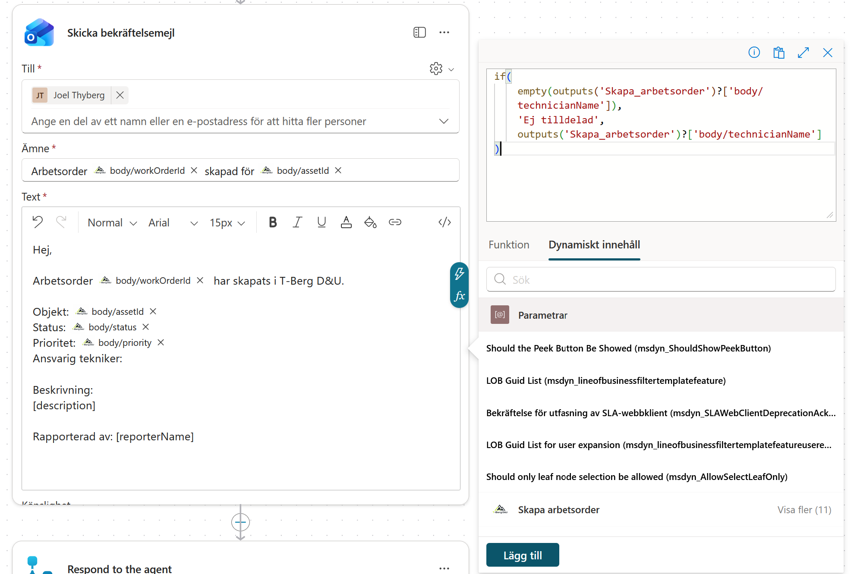The height and width of the screenshot is (574, 851).
Task: Select the Dynamiskt innehåll tab
Action: 594,245
